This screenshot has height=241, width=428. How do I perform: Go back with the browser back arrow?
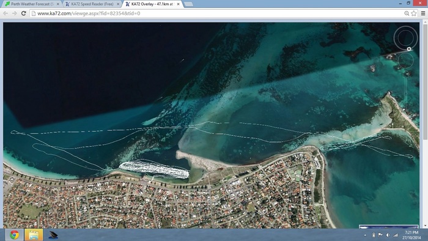[6, 13]
